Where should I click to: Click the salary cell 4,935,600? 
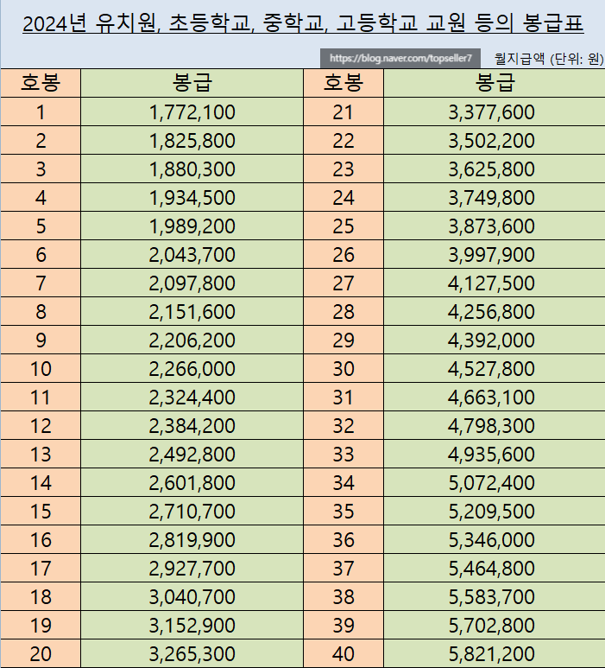pos(495,455)
